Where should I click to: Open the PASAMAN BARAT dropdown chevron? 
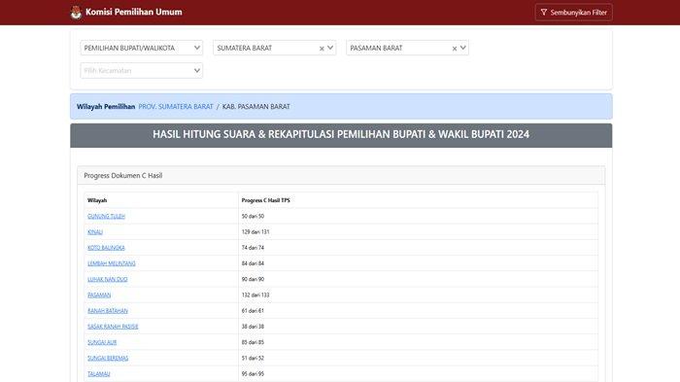(463, 48)
